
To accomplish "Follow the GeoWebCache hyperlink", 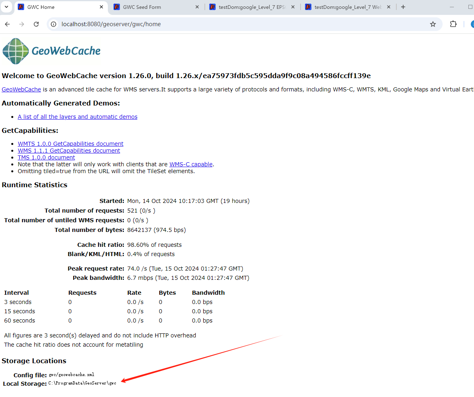I will (x=21, y=89).
